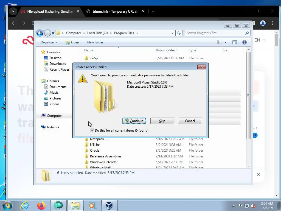Open recent locations dropdown next to Forward button
Image resolution: width=281 pixels, height=211 pixels.
pyautogui.click(x=53, y=33)
